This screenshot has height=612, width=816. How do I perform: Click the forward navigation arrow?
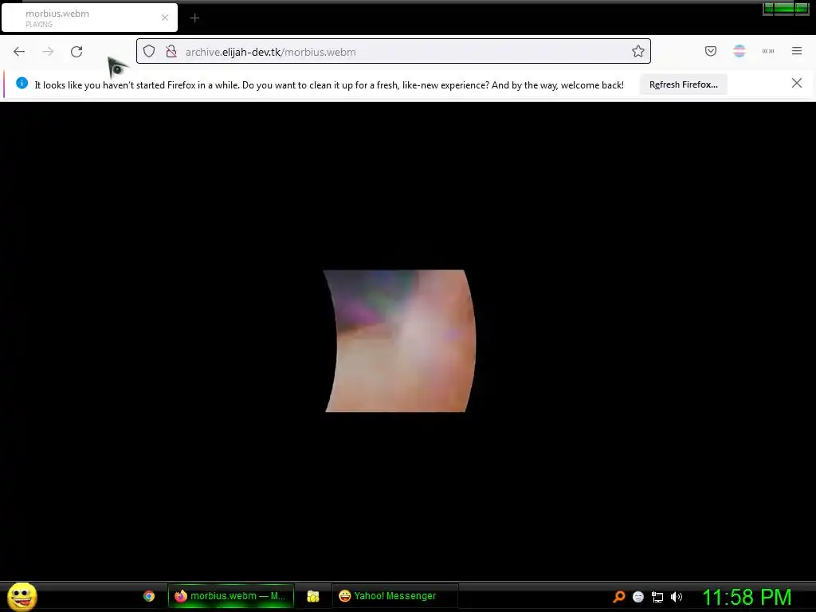(48, 52)
